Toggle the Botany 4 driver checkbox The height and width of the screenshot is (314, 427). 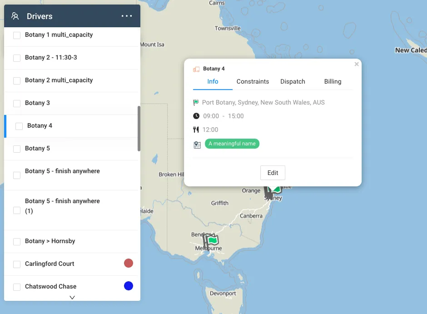tap(19, 126)
